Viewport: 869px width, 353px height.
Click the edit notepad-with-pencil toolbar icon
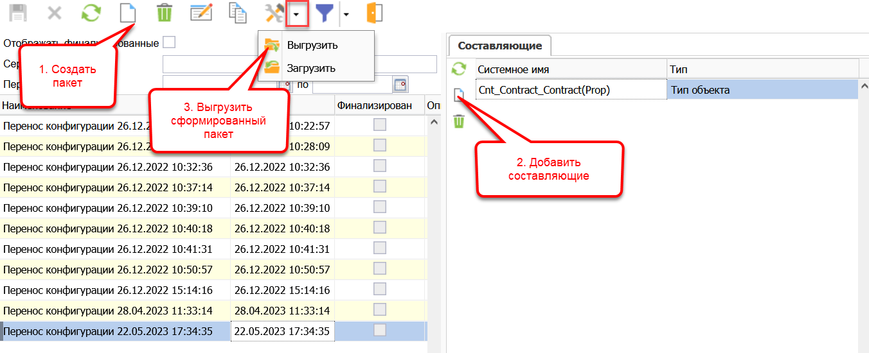pyautogui.click(x=201, y=13)
